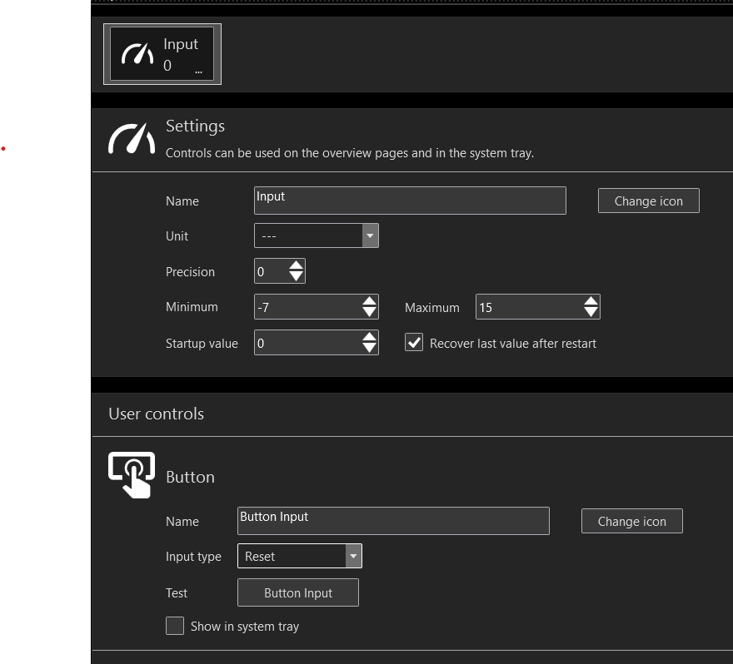The width and height of the screenshot is (733, 664).
Task: Increase the Minimum value with up arrow
Action: pos(370,301)
